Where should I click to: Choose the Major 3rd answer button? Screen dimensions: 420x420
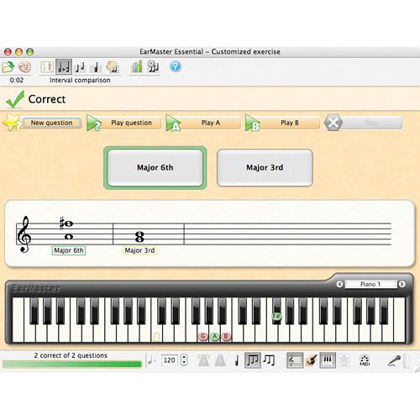[265, 168]
